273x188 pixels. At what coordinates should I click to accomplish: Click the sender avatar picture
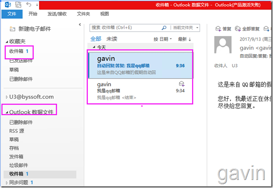click(223, 45)
